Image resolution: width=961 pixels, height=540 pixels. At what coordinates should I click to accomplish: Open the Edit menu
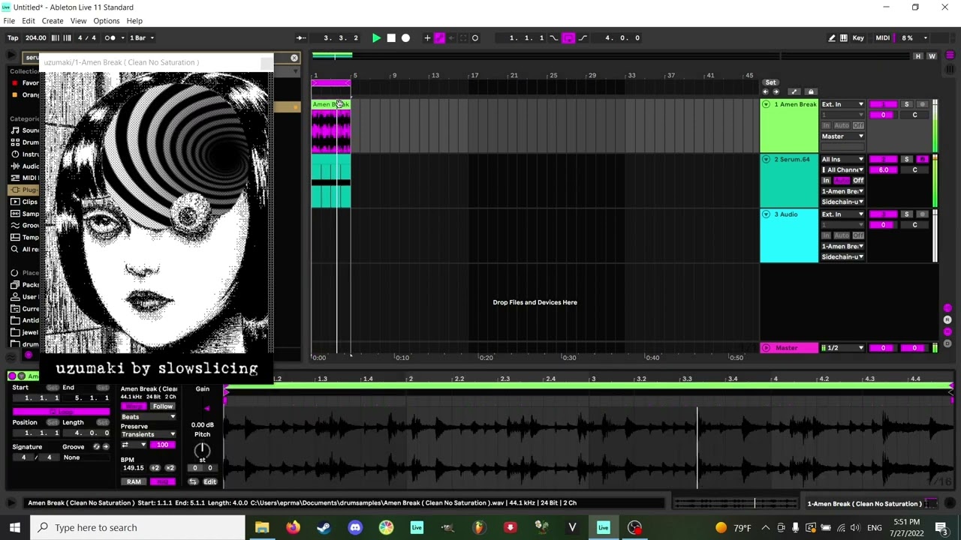pos(29,21)
